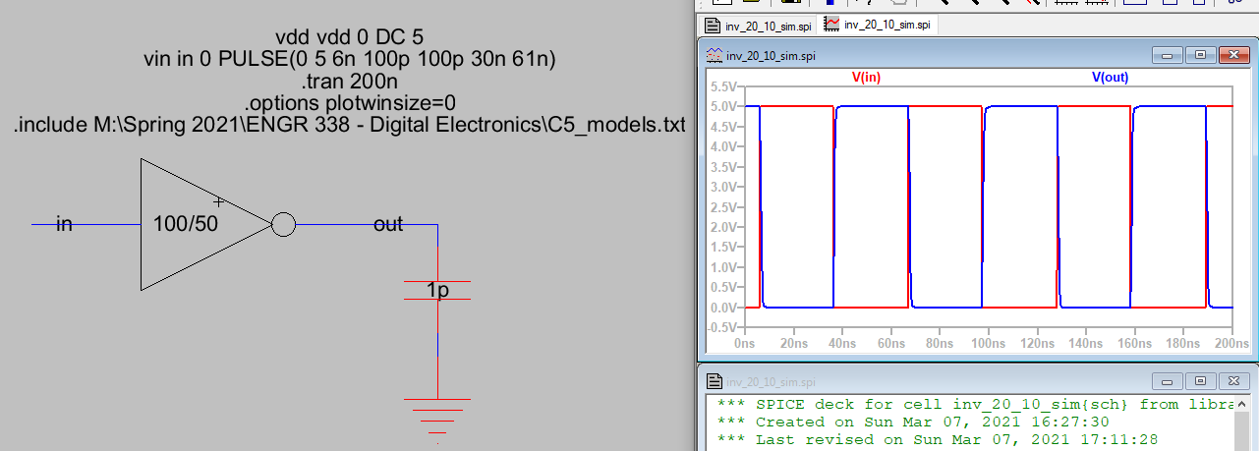This screenshot has height=451, width=1259.
Task: Select the vin PULSE source directive
Action: 350,60
